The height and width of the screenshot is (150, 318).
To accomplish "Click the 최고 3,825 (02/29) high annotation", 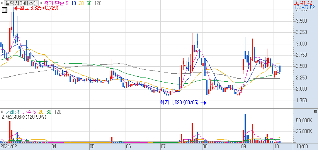I will click(37, 8).
